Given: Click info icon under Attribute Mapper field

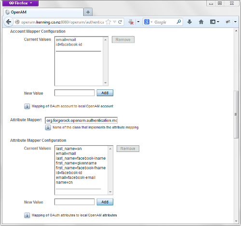Looking at the screenshot, I should pos(48,127).
